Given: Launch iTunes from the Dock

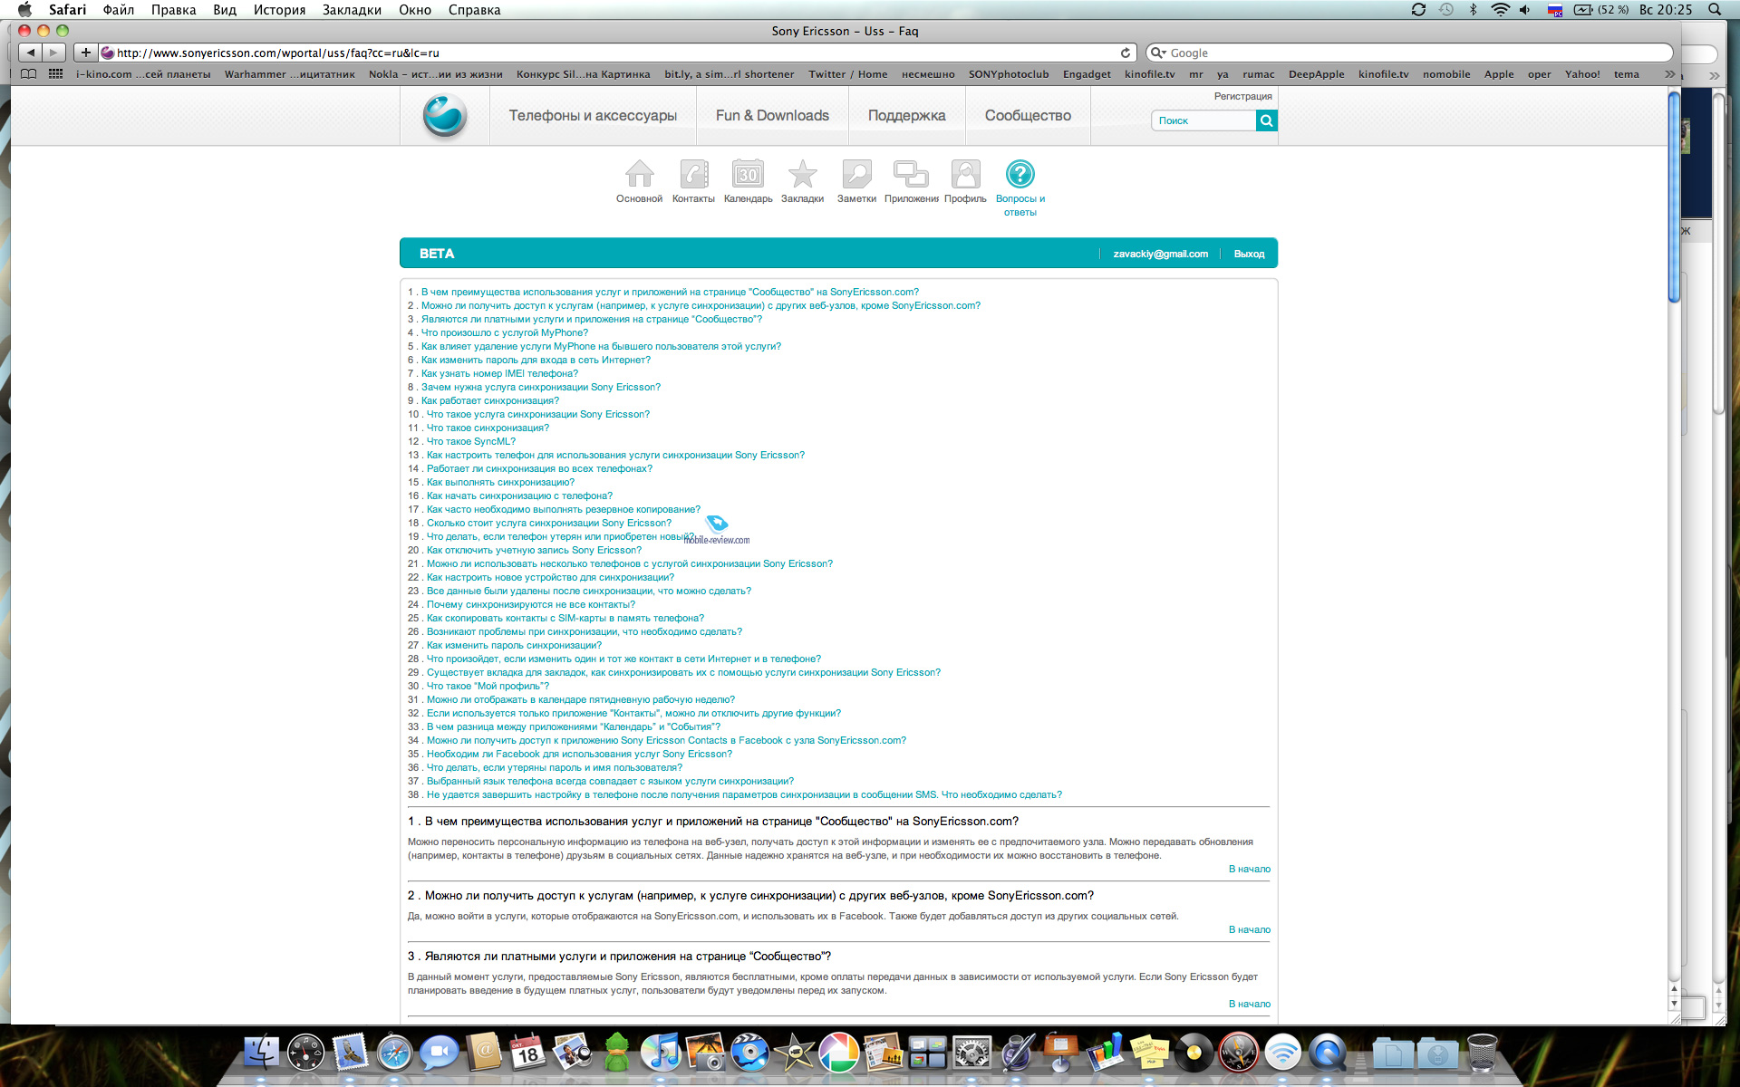Looking at the screenshot, I should pyautogui.click(x=661, y=1052).
